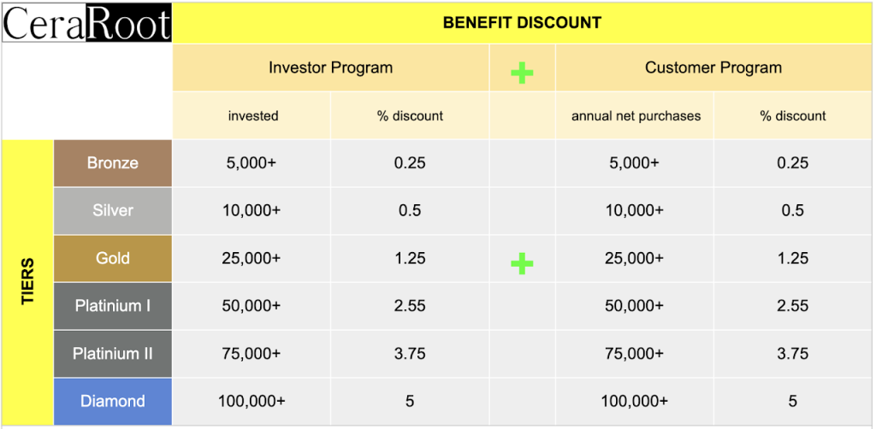
Task: Click the 100,000+ invested cell
Action: [x=252, y=402]
